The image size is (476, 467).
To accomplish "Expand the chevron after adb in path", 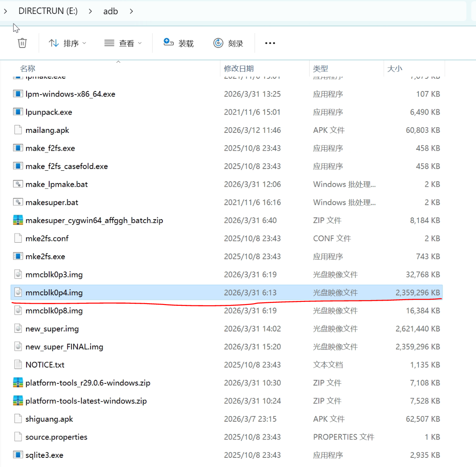I will click(131, 11).
